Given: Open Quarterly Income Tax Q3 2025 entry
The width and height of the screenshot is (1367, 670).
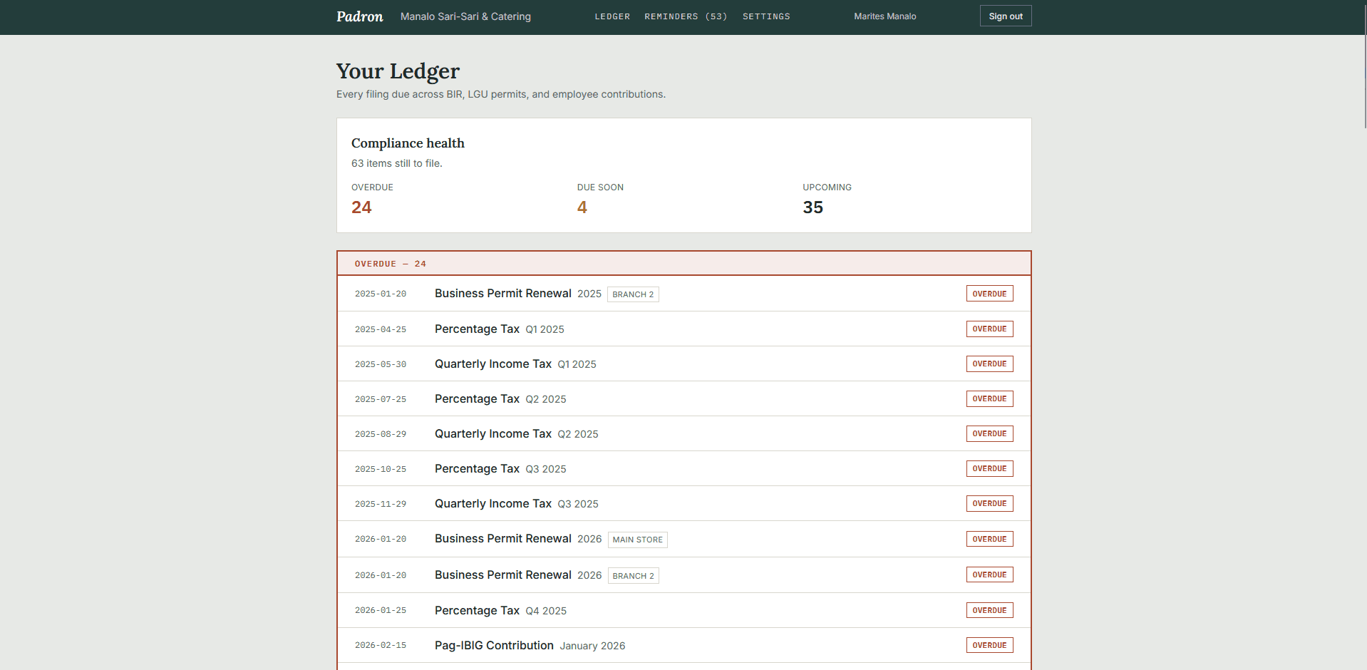Looking at the screenshot, I should pyautogui.click(x=684, y=503).
